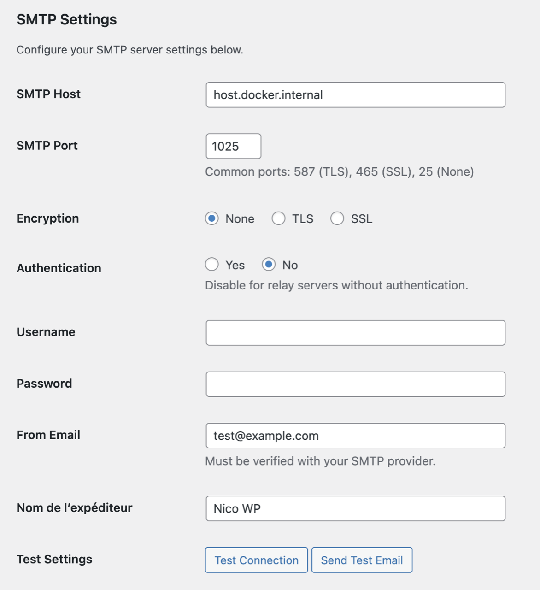Viewport: 540px width, 590px height.
Task: Click the SMTP Host label
Action: click(48, 94)
